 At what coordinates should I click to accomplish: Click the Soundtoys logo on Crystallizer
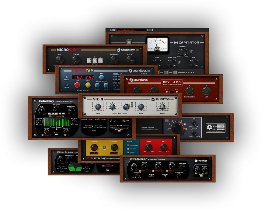(x=201, y=161)
